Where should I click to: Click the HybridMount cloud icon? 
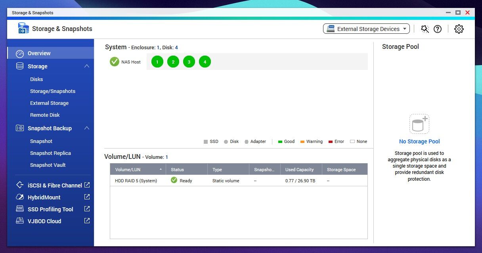click(19, 197)
